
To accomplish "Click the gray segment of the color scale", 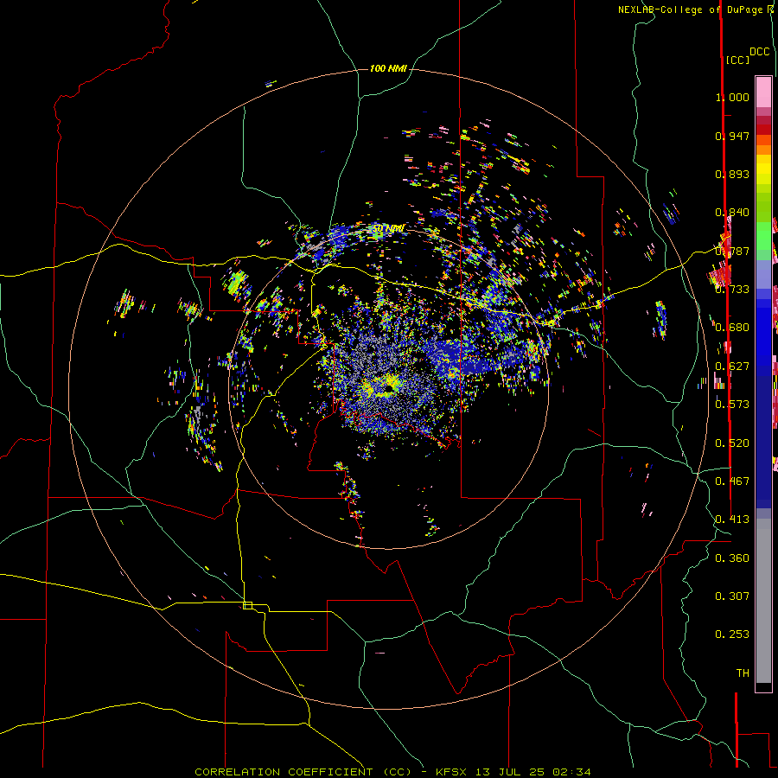I will click(763, 601).
